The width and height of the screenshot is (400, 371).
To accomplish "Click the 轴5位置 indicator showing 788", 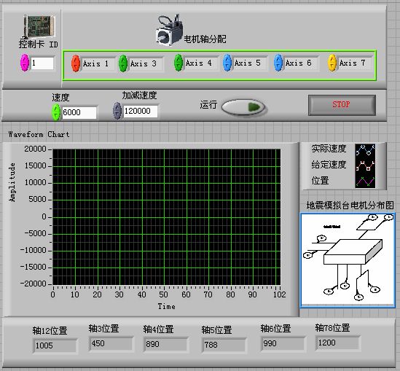I will click(224, 345).
